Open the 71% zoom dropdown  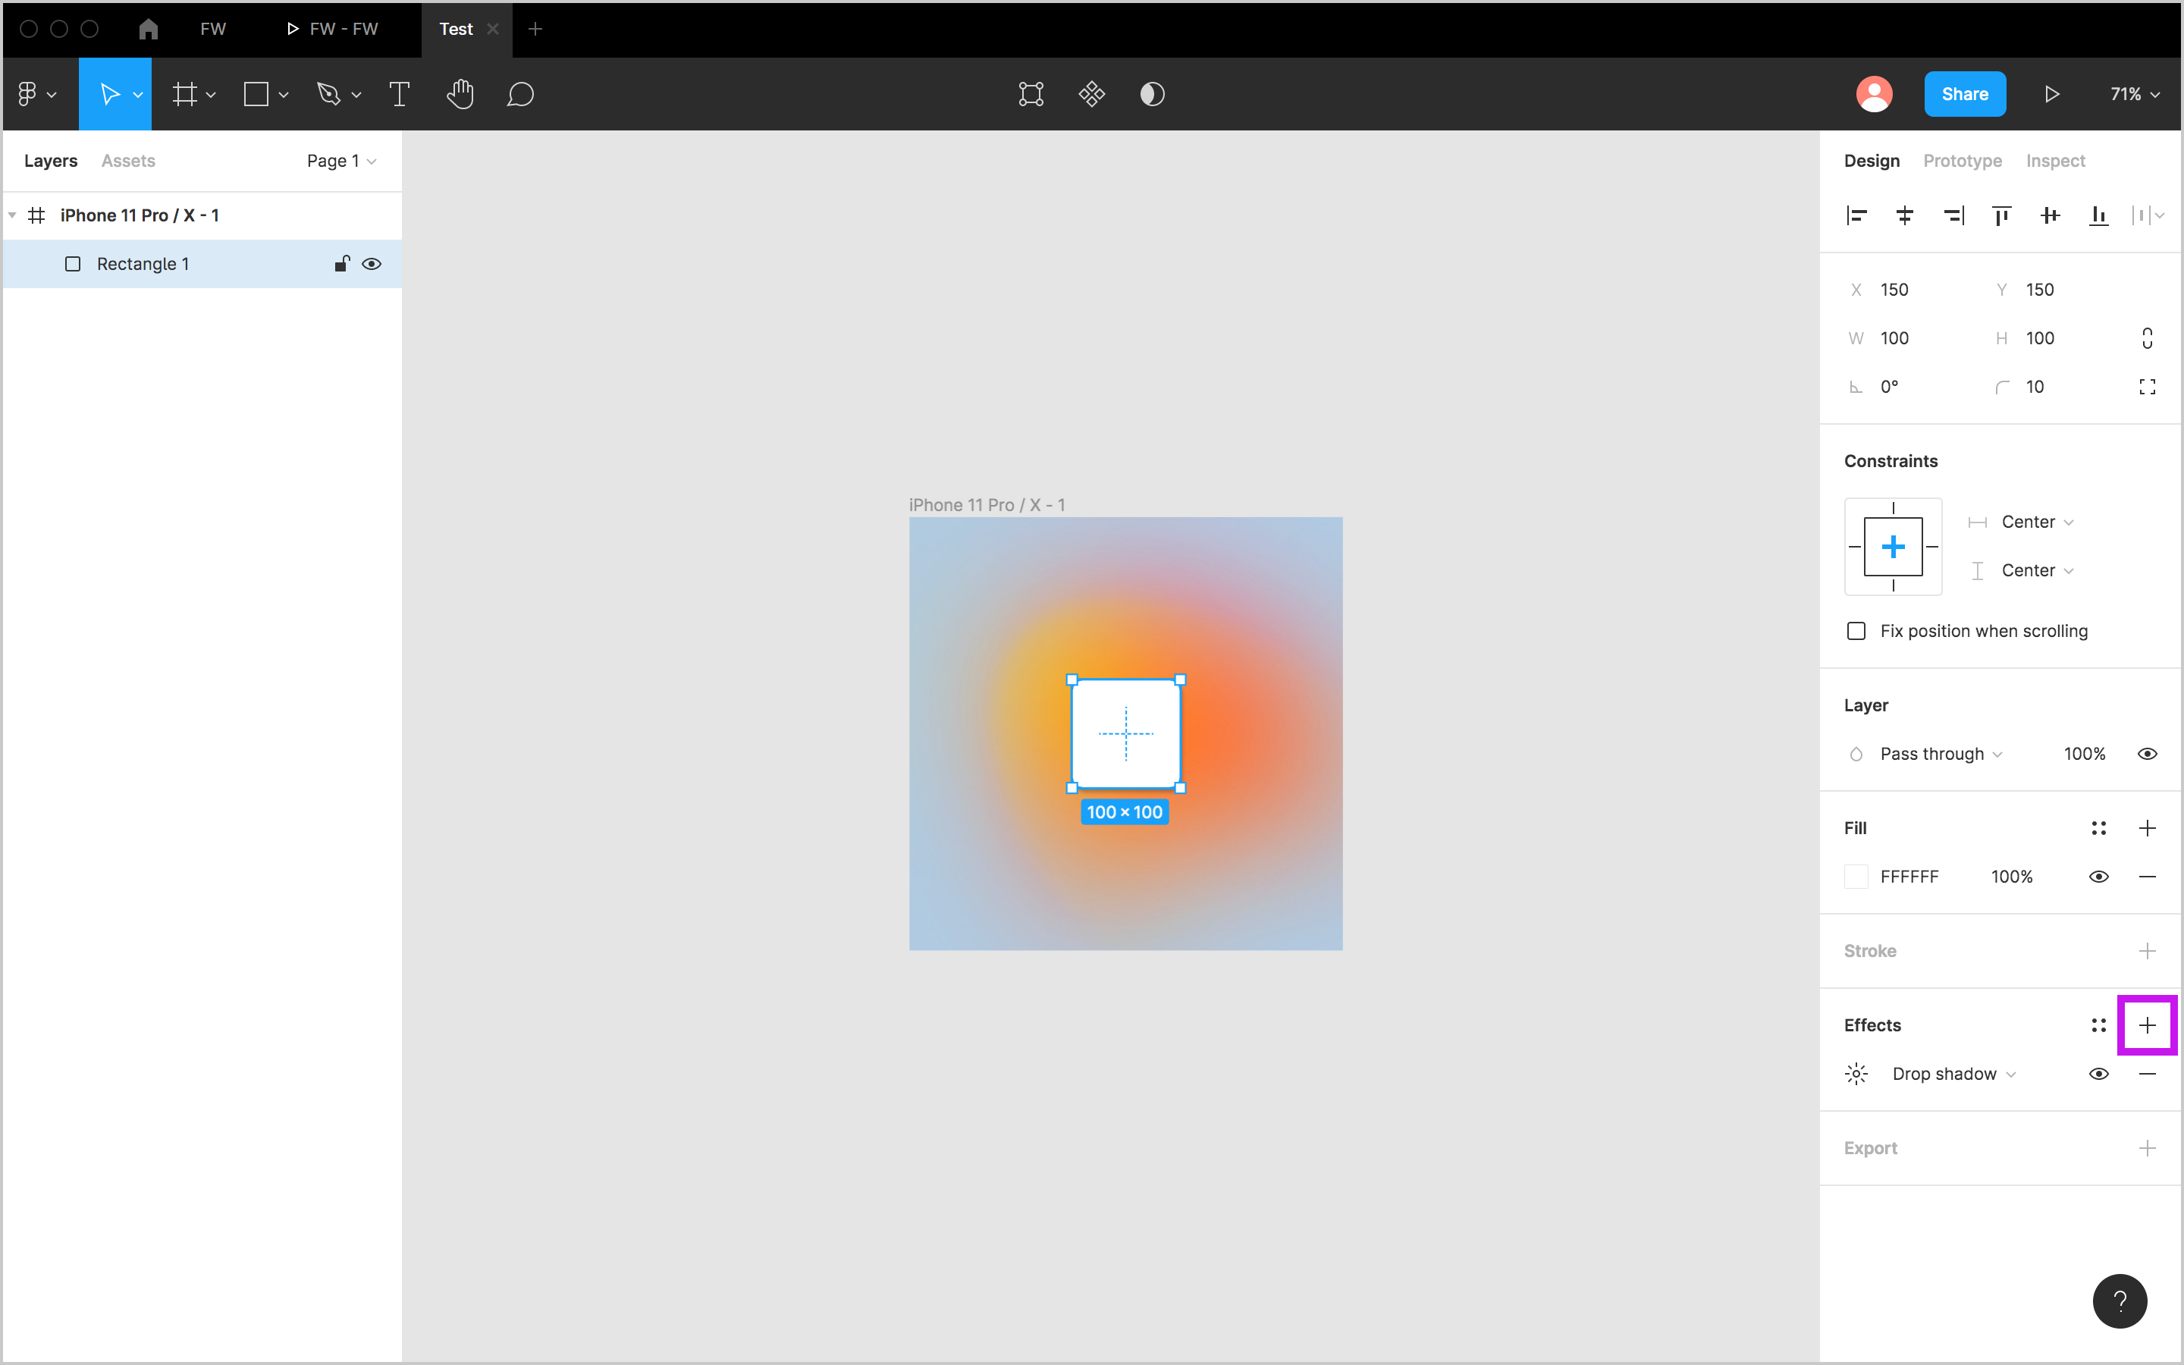2133,94
